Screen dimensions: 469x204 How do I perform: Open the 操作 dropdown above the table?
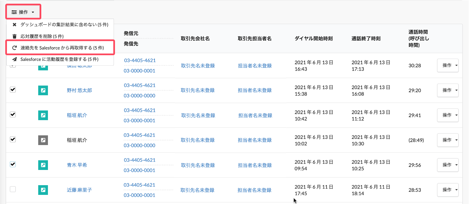click(x=23, y=12)
